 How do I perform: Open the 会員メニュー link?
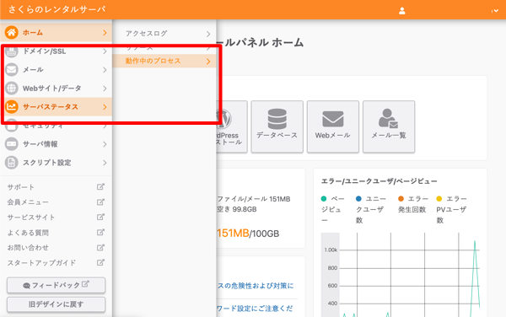click(x=28, y=202)
